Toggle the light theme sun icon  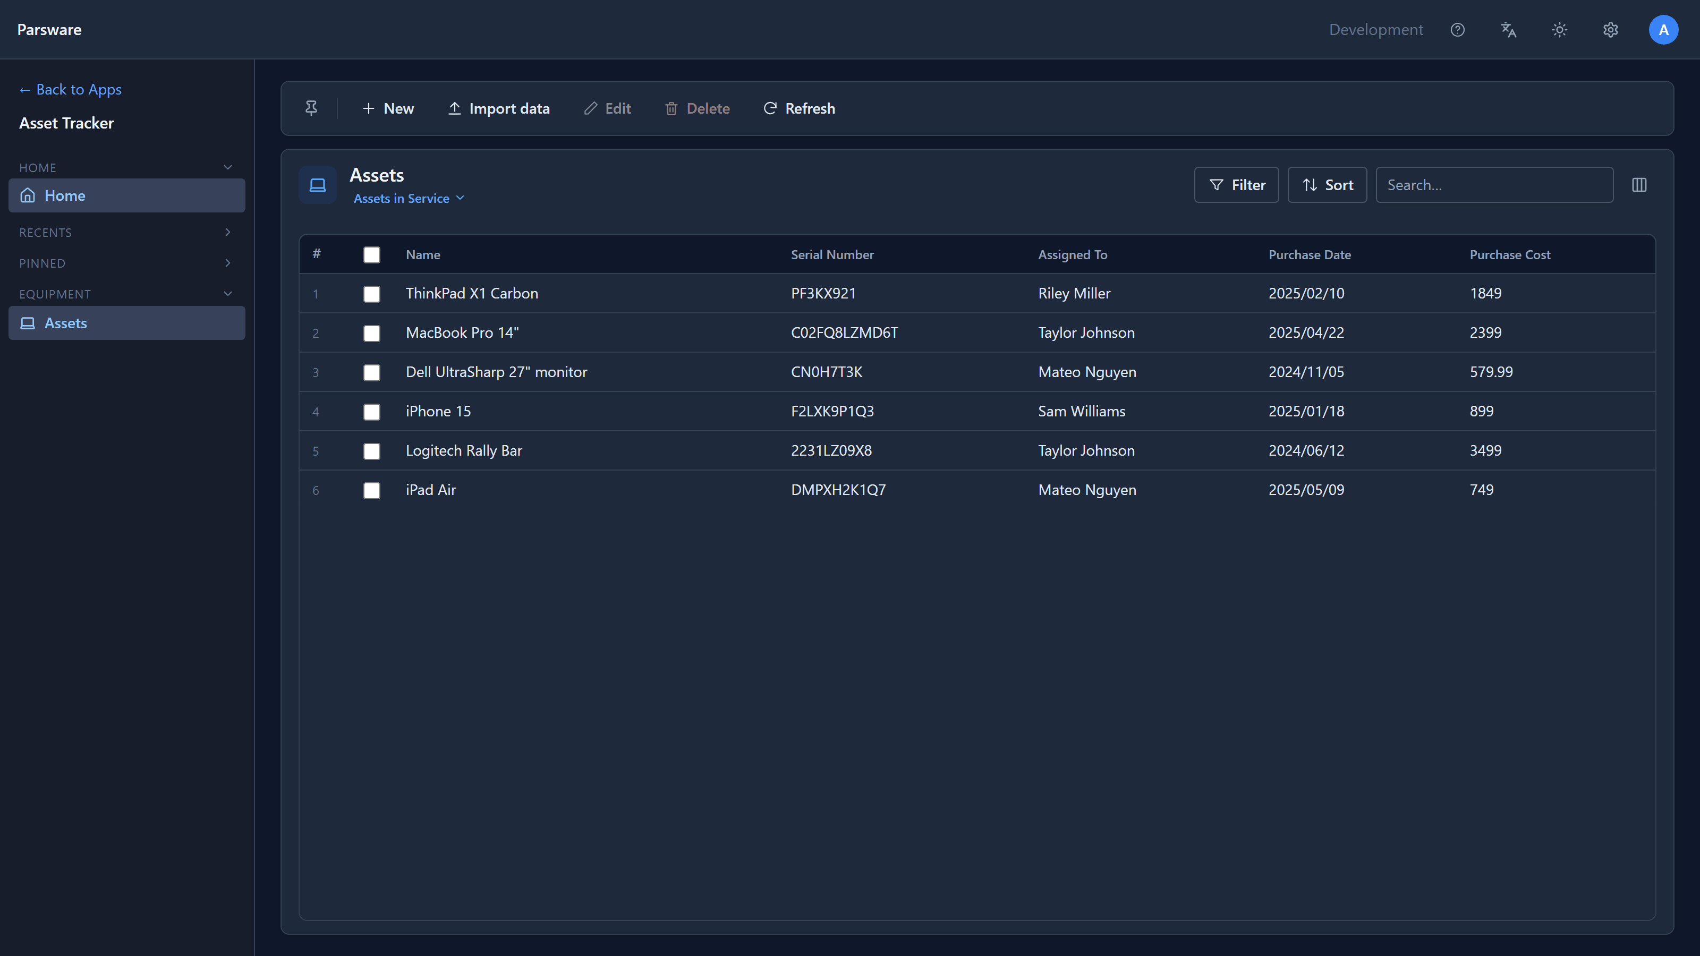pyautogui.click(x=1559, y=30)
